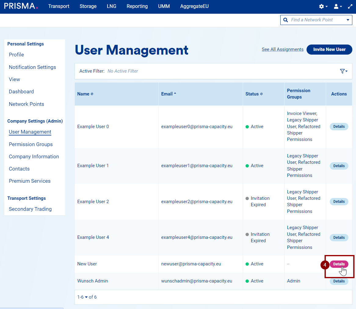Open the Reporting menu
Viewport: 356px width, 309px height.
pyautogui.click(x=137, y=6)
